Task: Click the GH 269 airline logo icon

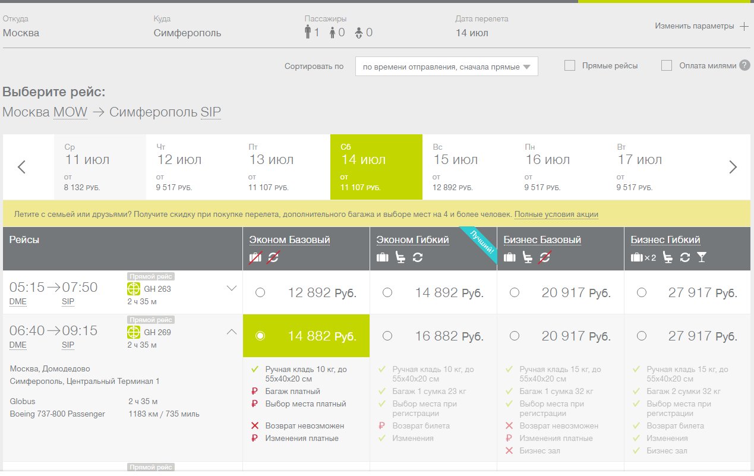Action: [x=134, y=332]
